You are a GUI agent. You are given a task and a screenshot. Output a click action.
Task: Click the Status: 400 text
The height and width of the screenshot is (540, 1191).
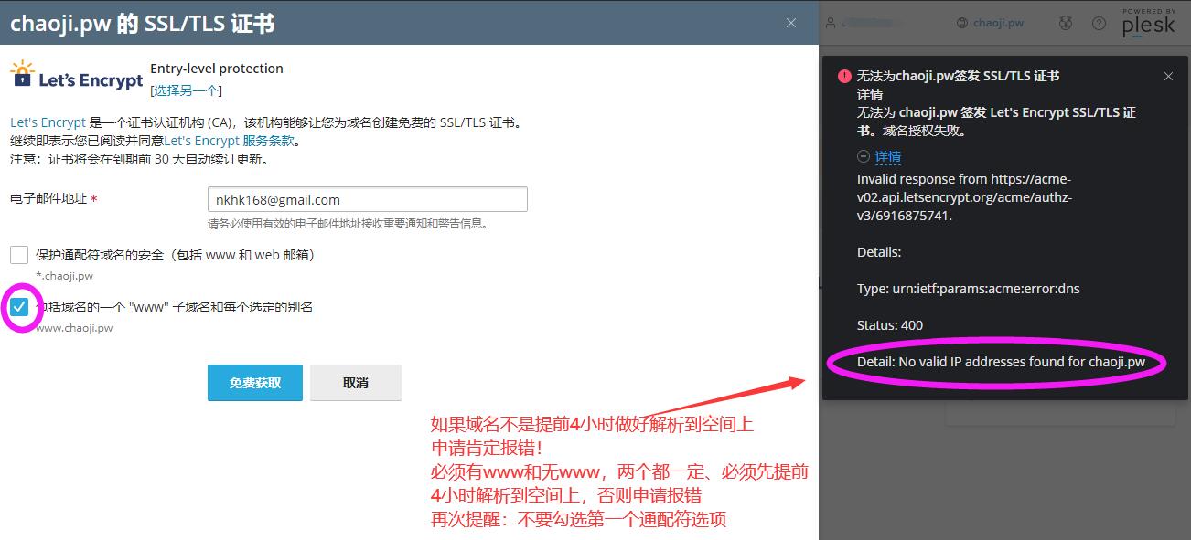890,325
